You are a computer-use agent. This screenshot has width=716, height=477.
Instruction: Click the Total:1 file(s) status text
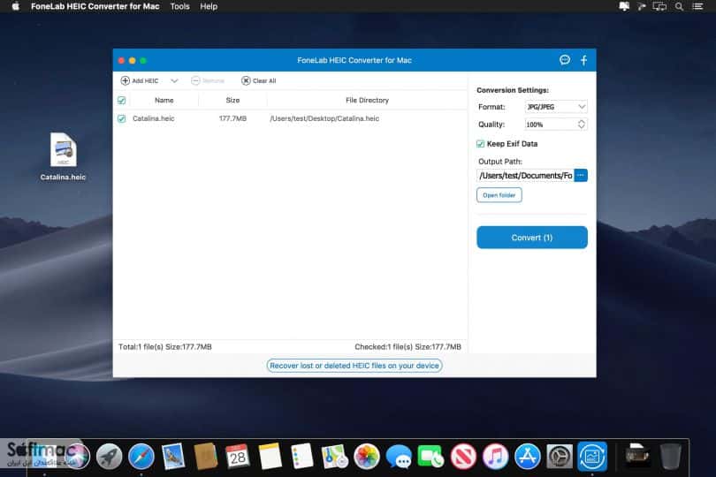coord(164,347)
